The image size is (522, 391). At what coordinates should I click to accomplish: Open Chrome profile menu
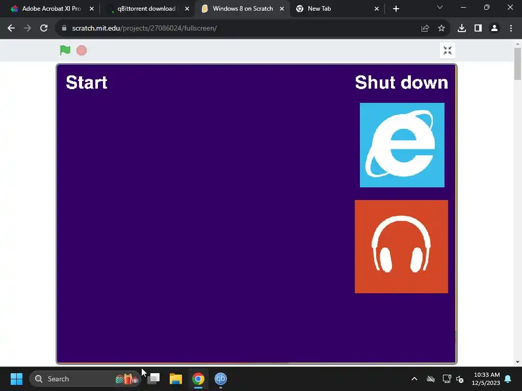point(494,29)
